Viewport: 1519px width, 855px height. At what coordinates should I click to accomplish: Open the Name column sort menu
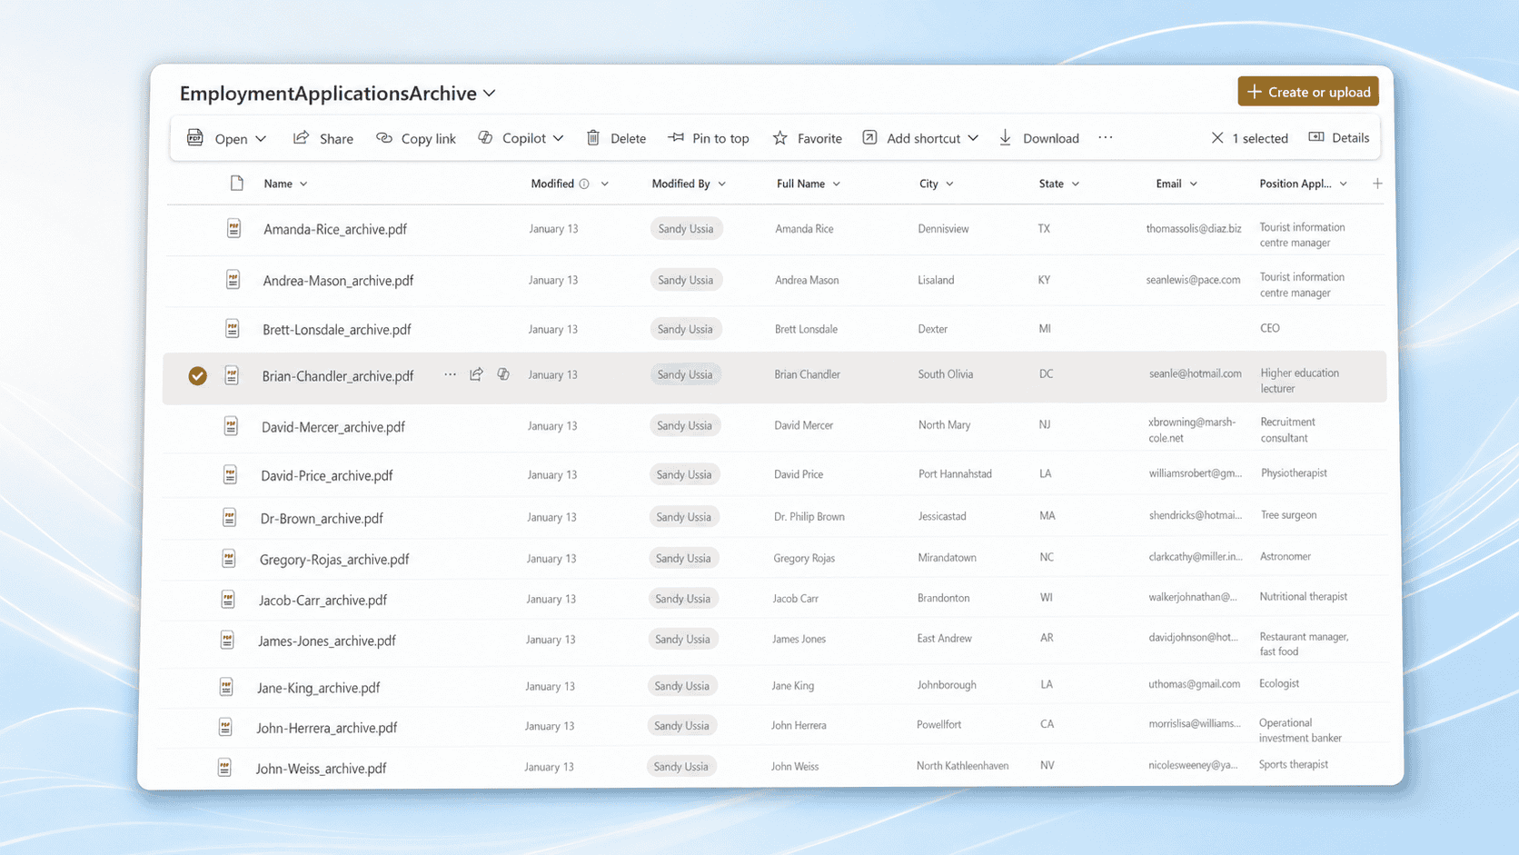click(303, 184)
